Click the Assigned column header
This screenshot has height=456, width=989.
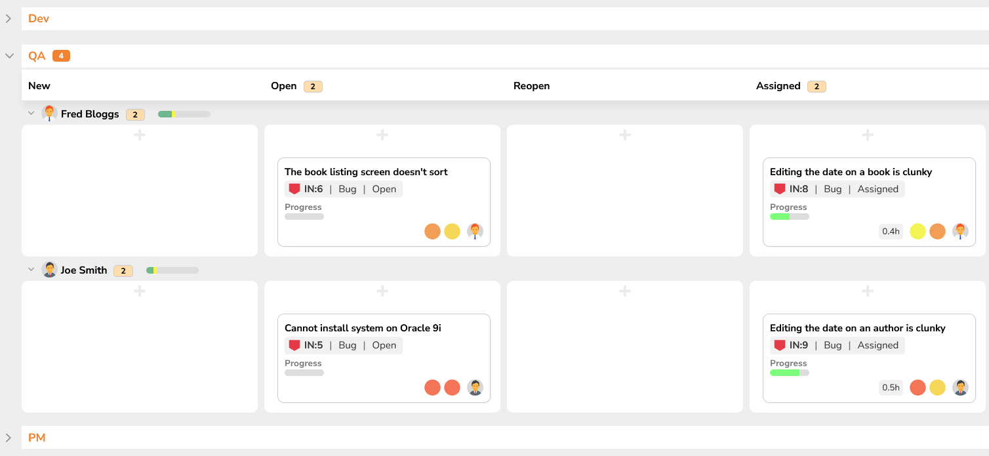(x=778, y=86)
